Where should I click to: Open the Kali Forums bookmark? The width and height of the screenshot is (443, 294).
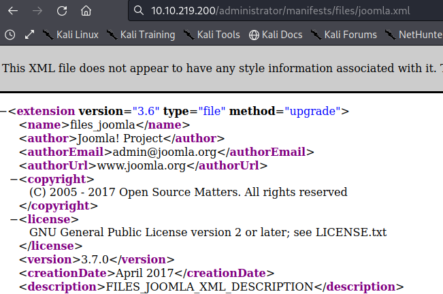point(344,35)
